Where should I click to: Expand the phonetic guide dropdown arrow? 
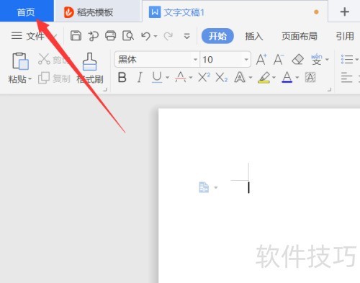coord(327,59)
